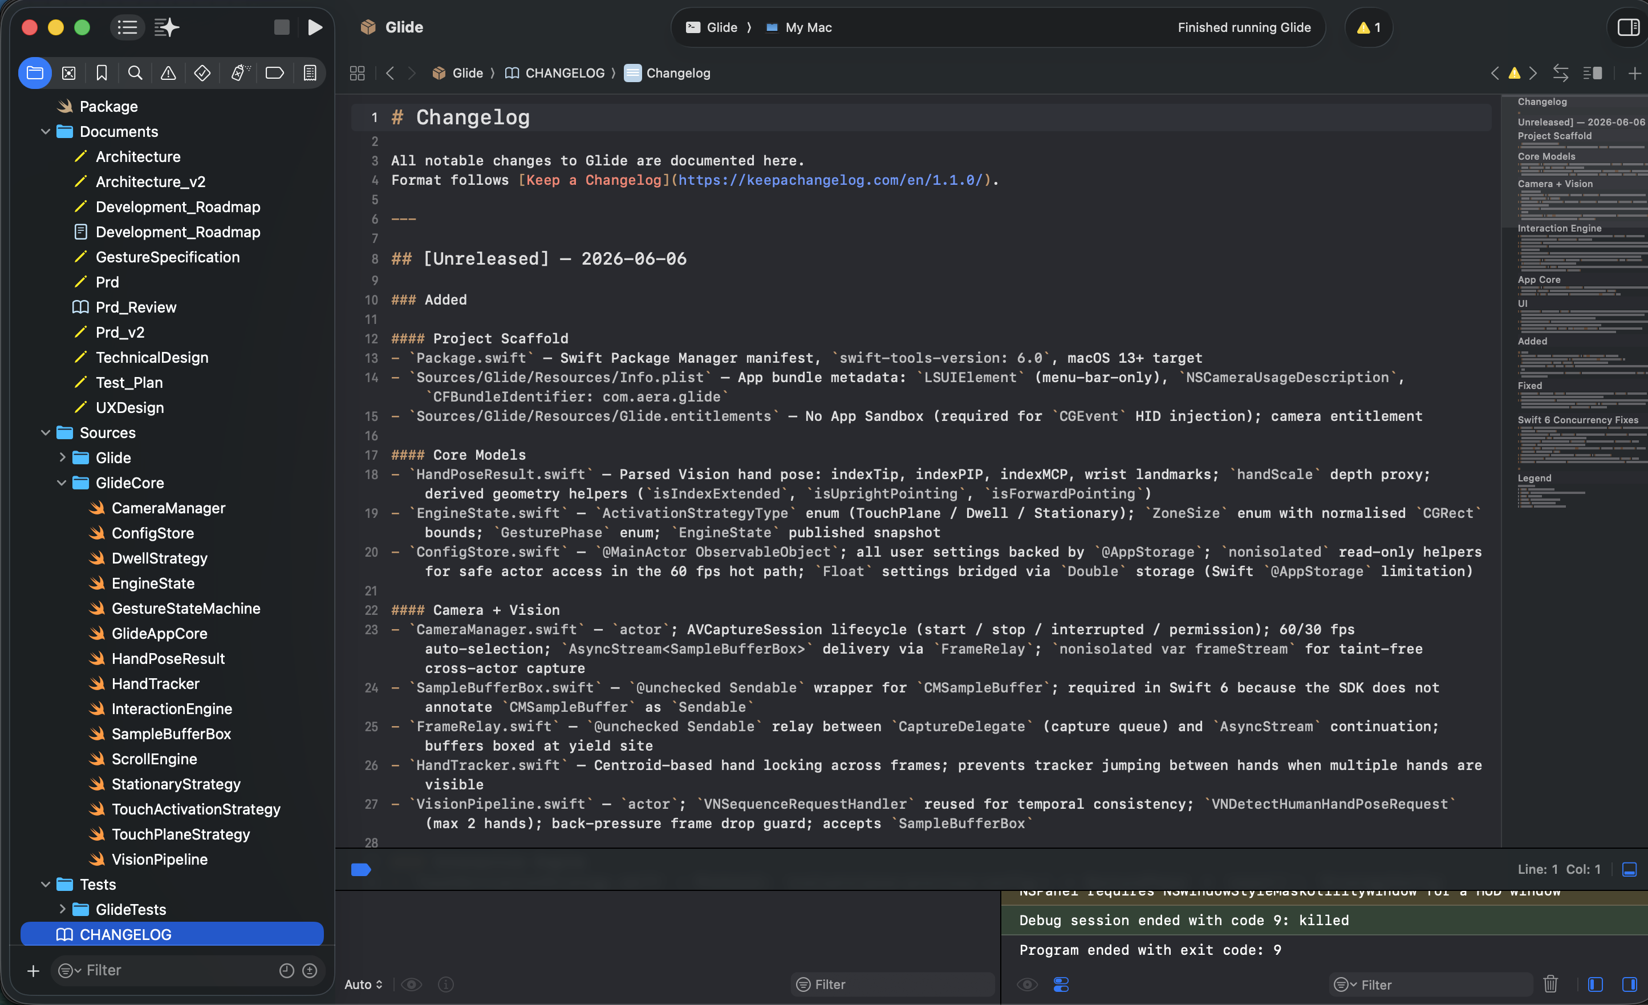Viewport: 1648px width, 1005px height.
Task: Toggle console eye visibility icon
Action: [1028, 984]
